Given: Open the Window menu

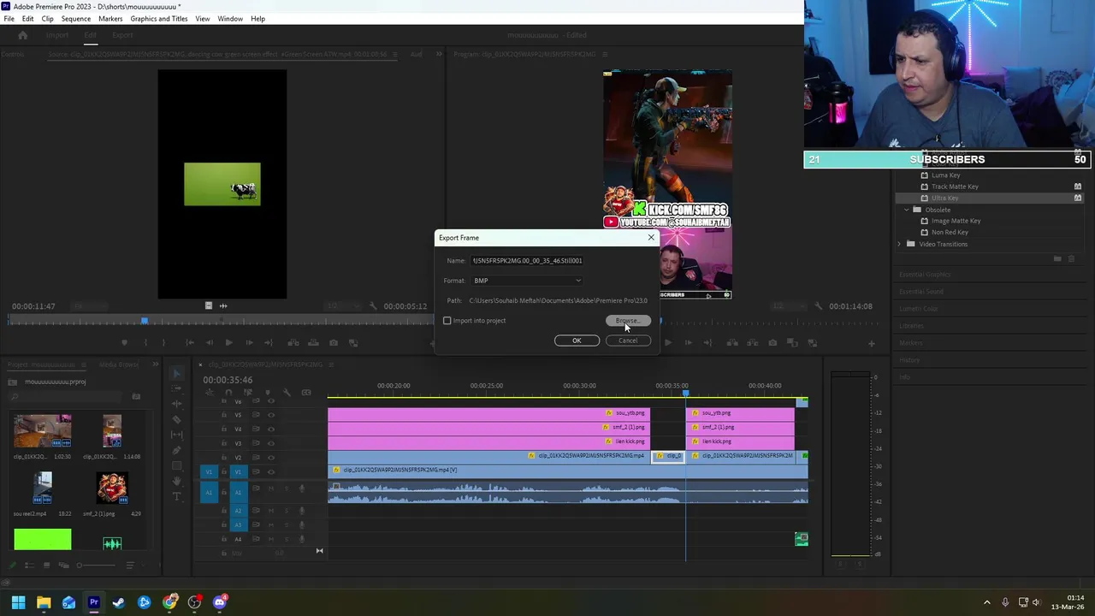Looking at the screenshot, I should pyautogui.click(x=230, y=18).
